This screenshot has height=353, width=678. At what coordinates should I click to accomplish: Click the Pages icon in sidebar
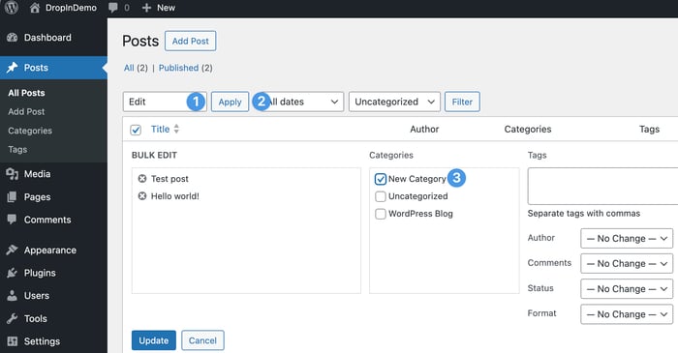click(12, 196)
